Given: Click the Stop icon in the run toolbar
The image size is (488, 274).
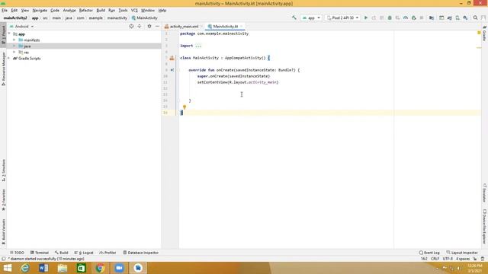Looking at the screenshot, I should pos(422,18).
